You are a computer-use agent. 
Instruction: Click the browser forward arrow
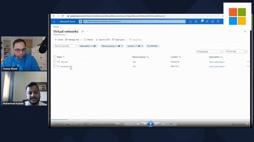pos(58,16)
